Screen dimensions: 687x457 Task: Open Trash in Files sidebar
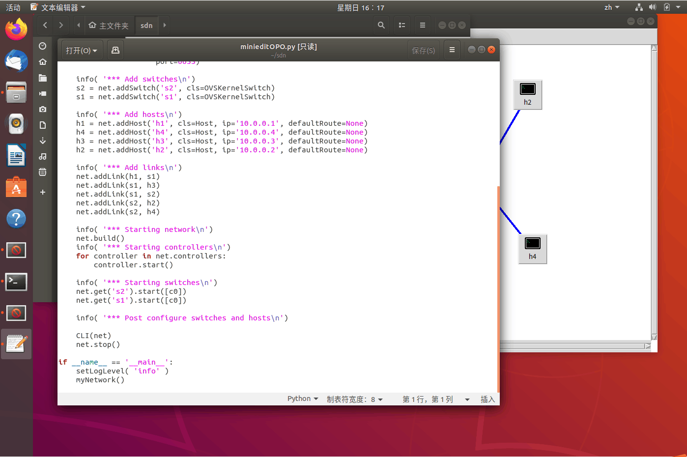[43, 172]
